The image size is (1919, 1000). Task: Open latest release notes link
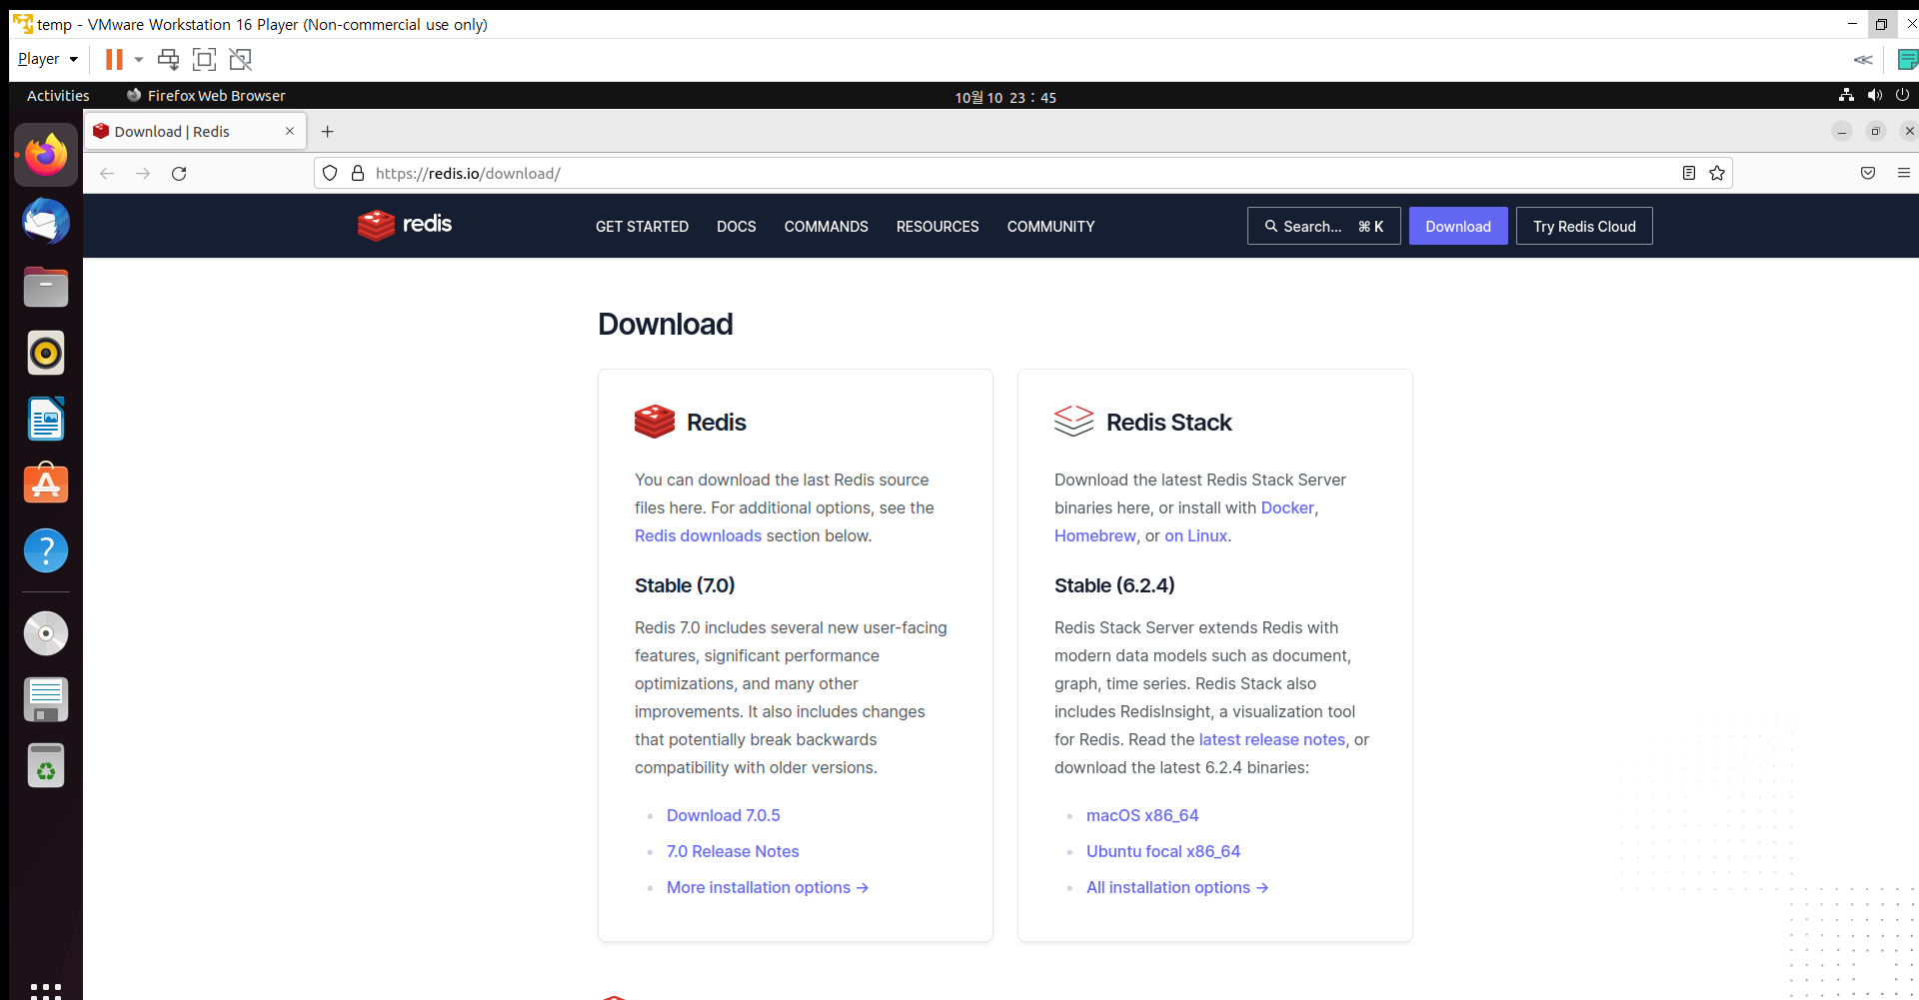[x=1272, y=739]
